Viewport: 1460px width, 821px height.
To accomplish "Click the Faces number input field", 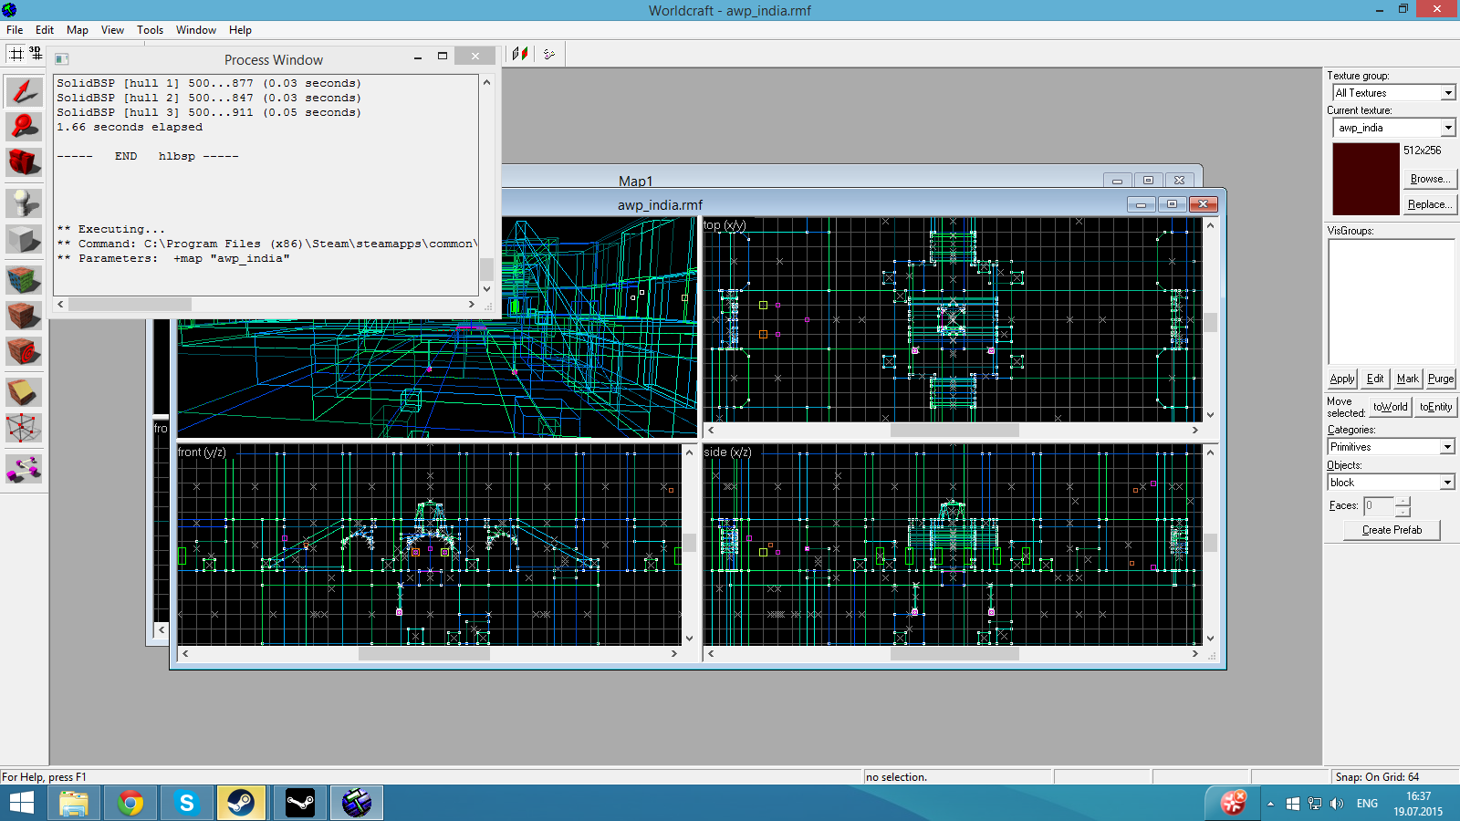I will click(x=1379, y=505).
